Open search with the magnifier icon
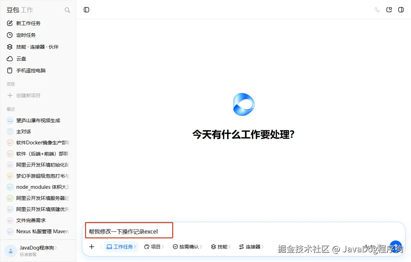 click(x=67, y=10)
